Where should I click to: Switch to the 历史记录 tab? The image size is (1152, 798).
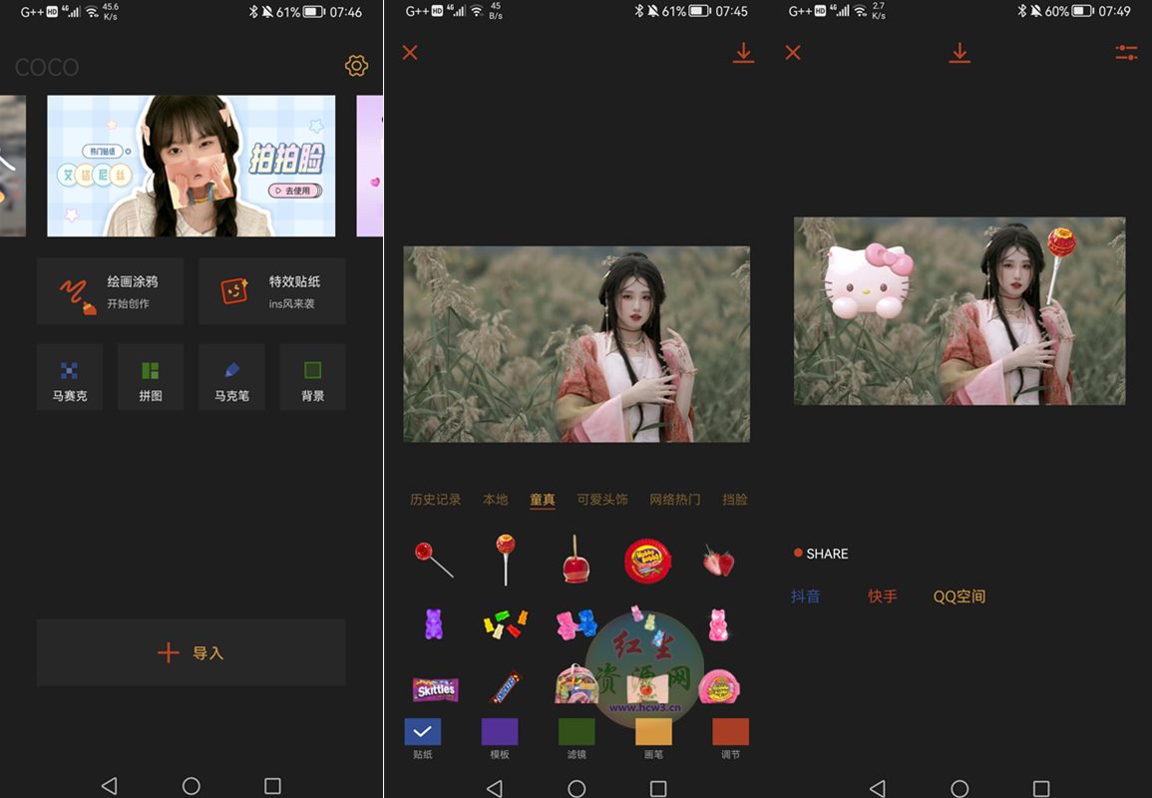pyautogui.click(x=435, y=500)
